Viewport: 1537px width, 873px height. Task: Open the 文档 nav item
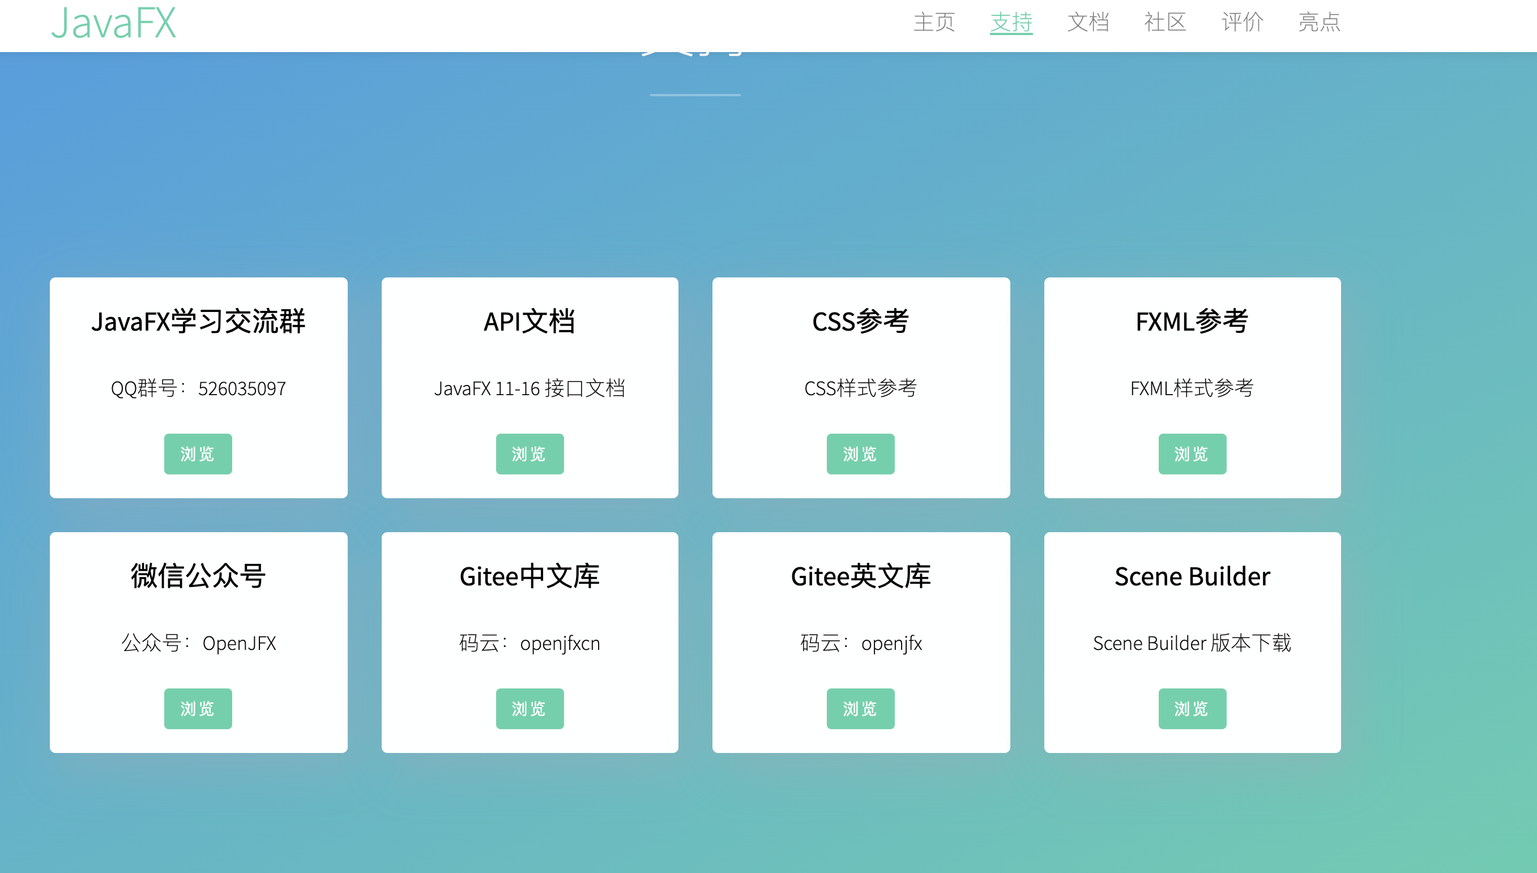click(1088, 22)
